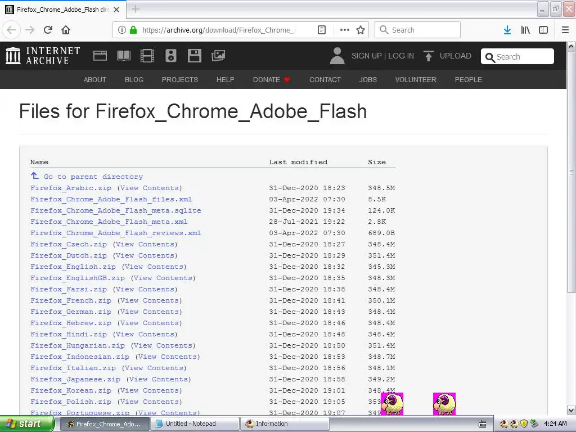The width and height of the screenshot is (576, 432).
Task: Open the Firefox library icon
Action: pyautogui.click(x=525, y=30)
